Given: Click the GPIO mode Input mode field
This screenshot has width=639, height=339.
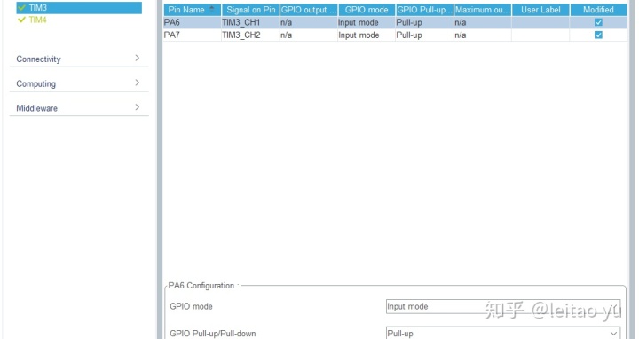Looking at the screenshot, I should 503,306.
